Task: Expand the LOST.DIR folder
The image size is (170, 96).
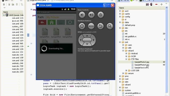Action: pyautogui.click(x=126, y=70)
